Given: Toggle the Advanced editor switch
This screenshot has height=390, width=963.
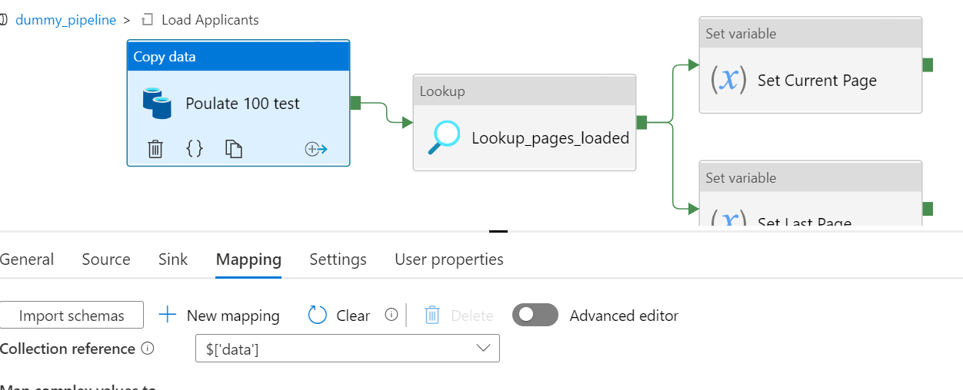Looking at the screenshot, I should tap(535, 315).
